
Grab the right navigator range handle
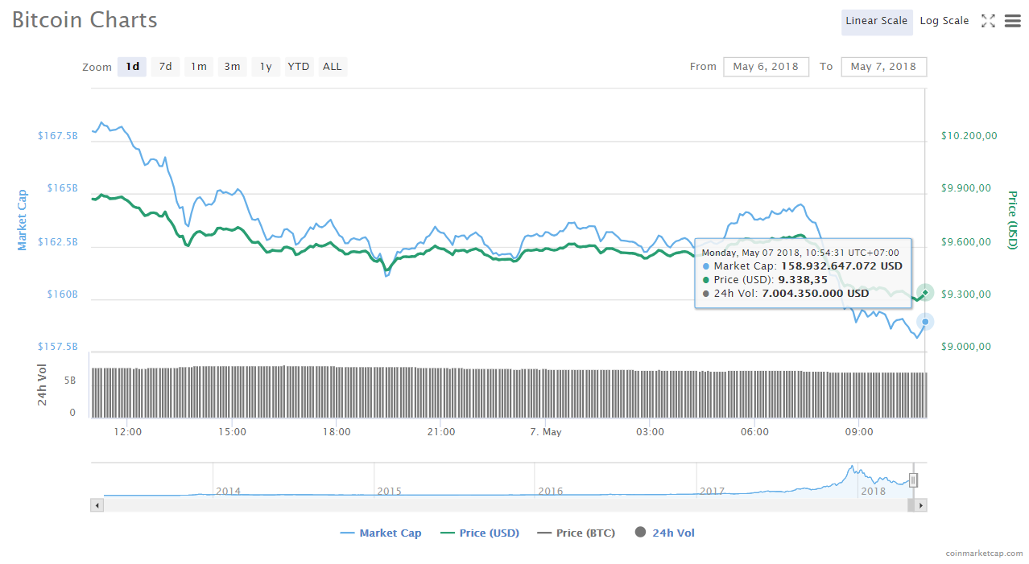click(913, 480)
